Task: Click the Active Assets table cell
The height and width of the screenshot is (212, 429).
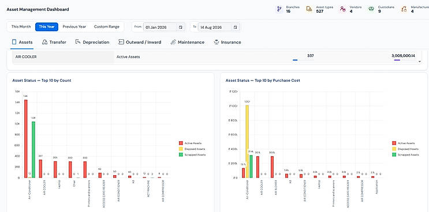Action: 128,57
